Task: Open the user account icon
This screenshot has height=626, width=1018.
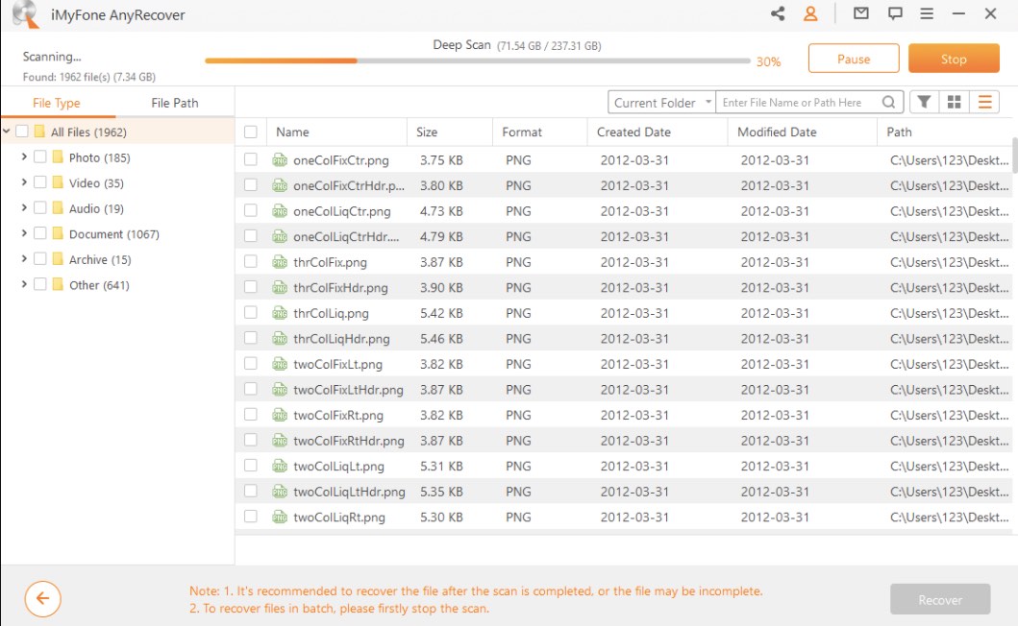Action: click(x=810, y=13)
